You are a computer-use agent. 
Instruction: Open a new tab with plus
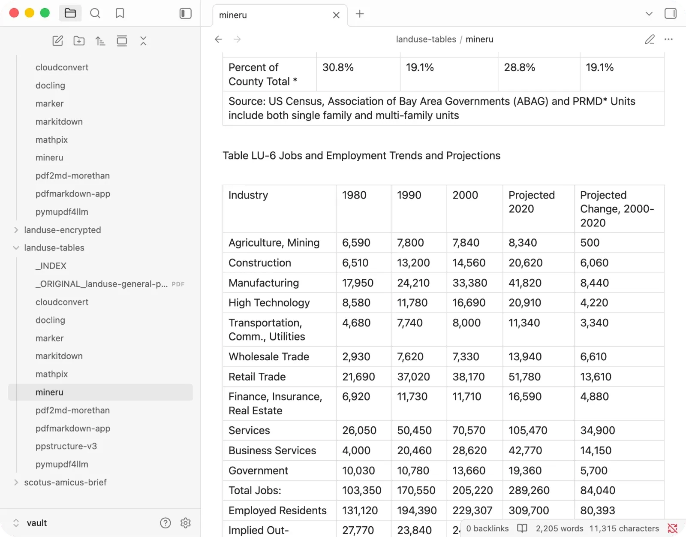(360, 14)
